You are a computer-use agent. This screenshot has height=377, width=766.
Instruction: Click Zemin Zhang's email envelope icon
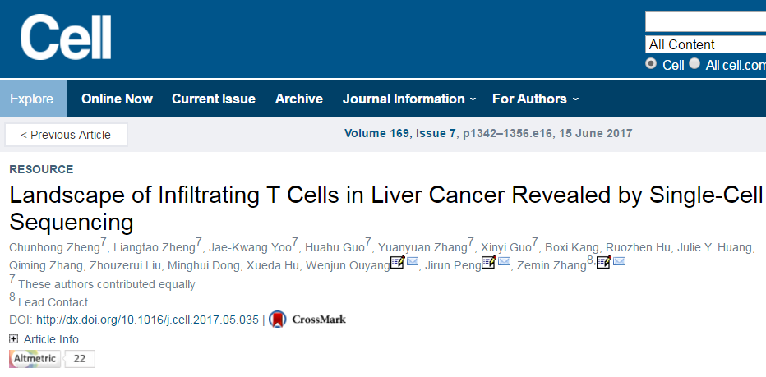[x=620, y=262]
